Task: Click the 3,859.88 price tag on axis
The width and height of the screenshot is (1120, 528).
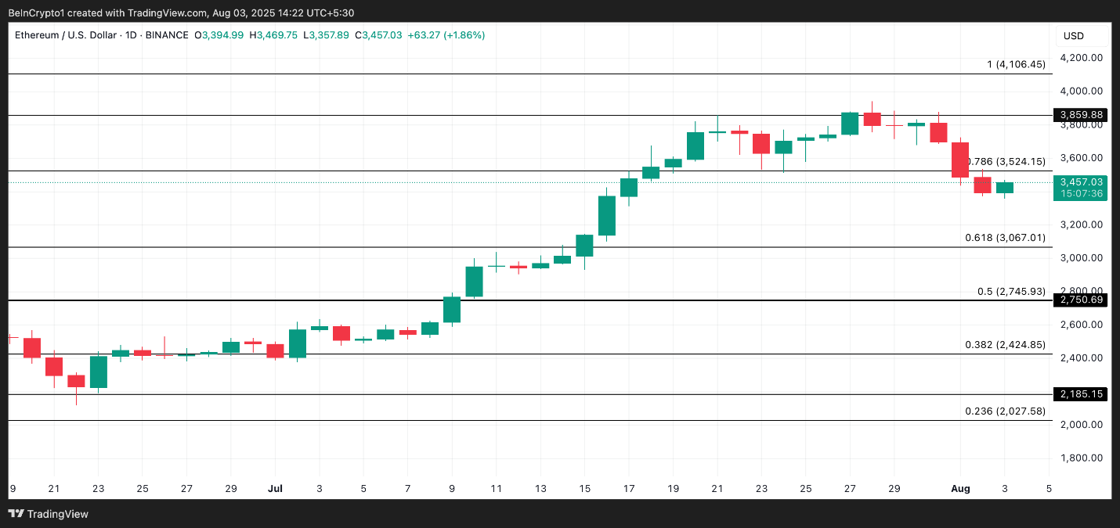Action: pos(1081,115)
